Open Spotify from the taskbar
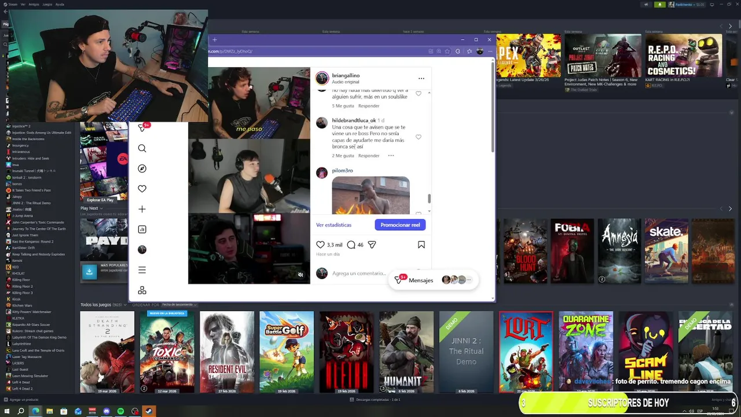 pos(120,411)
